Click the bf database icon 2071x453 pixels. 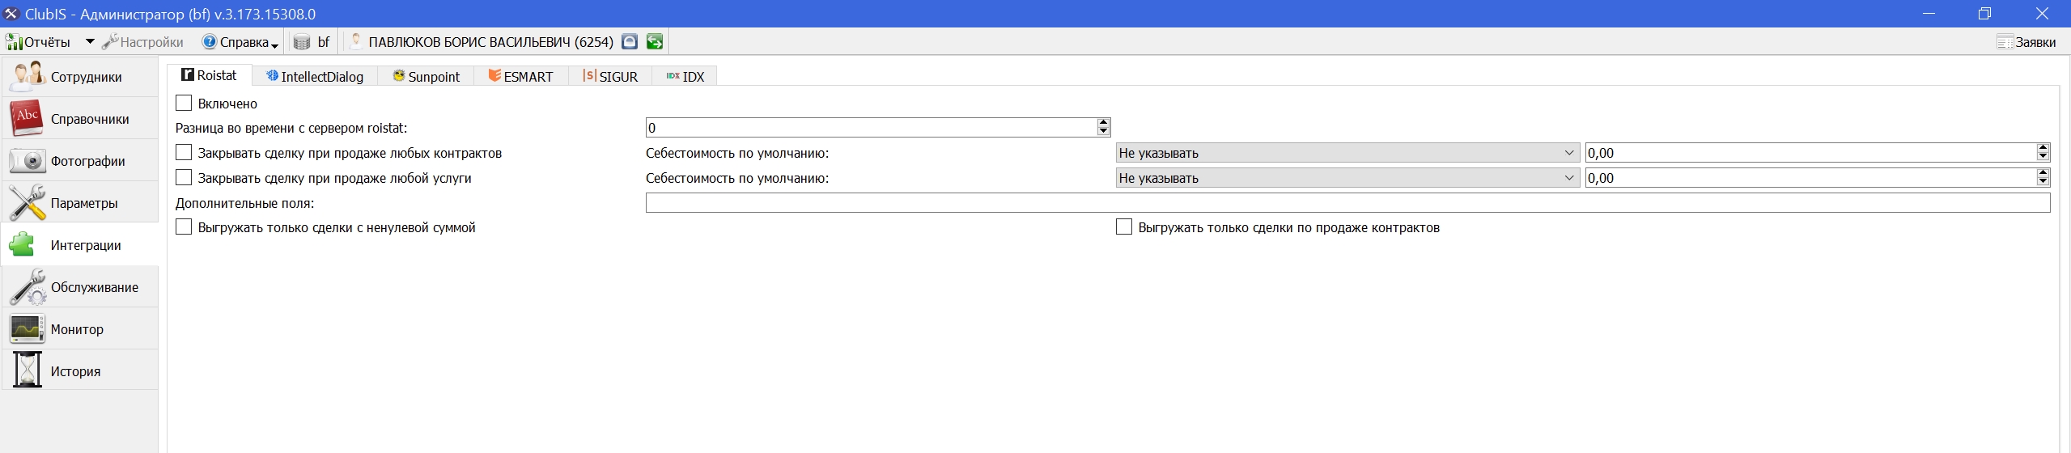tap(302, 42)
